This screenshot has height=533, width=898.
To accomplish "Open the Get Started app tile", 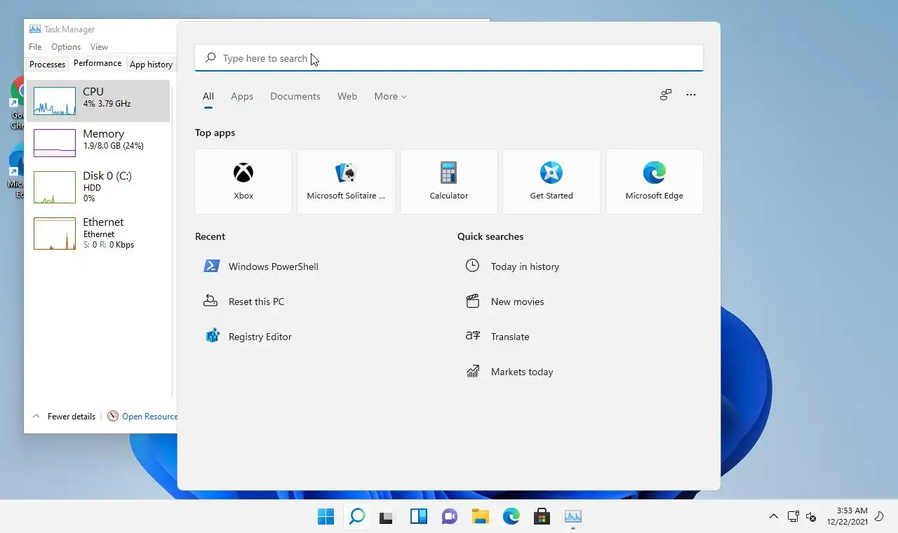I will click(551, 182).
